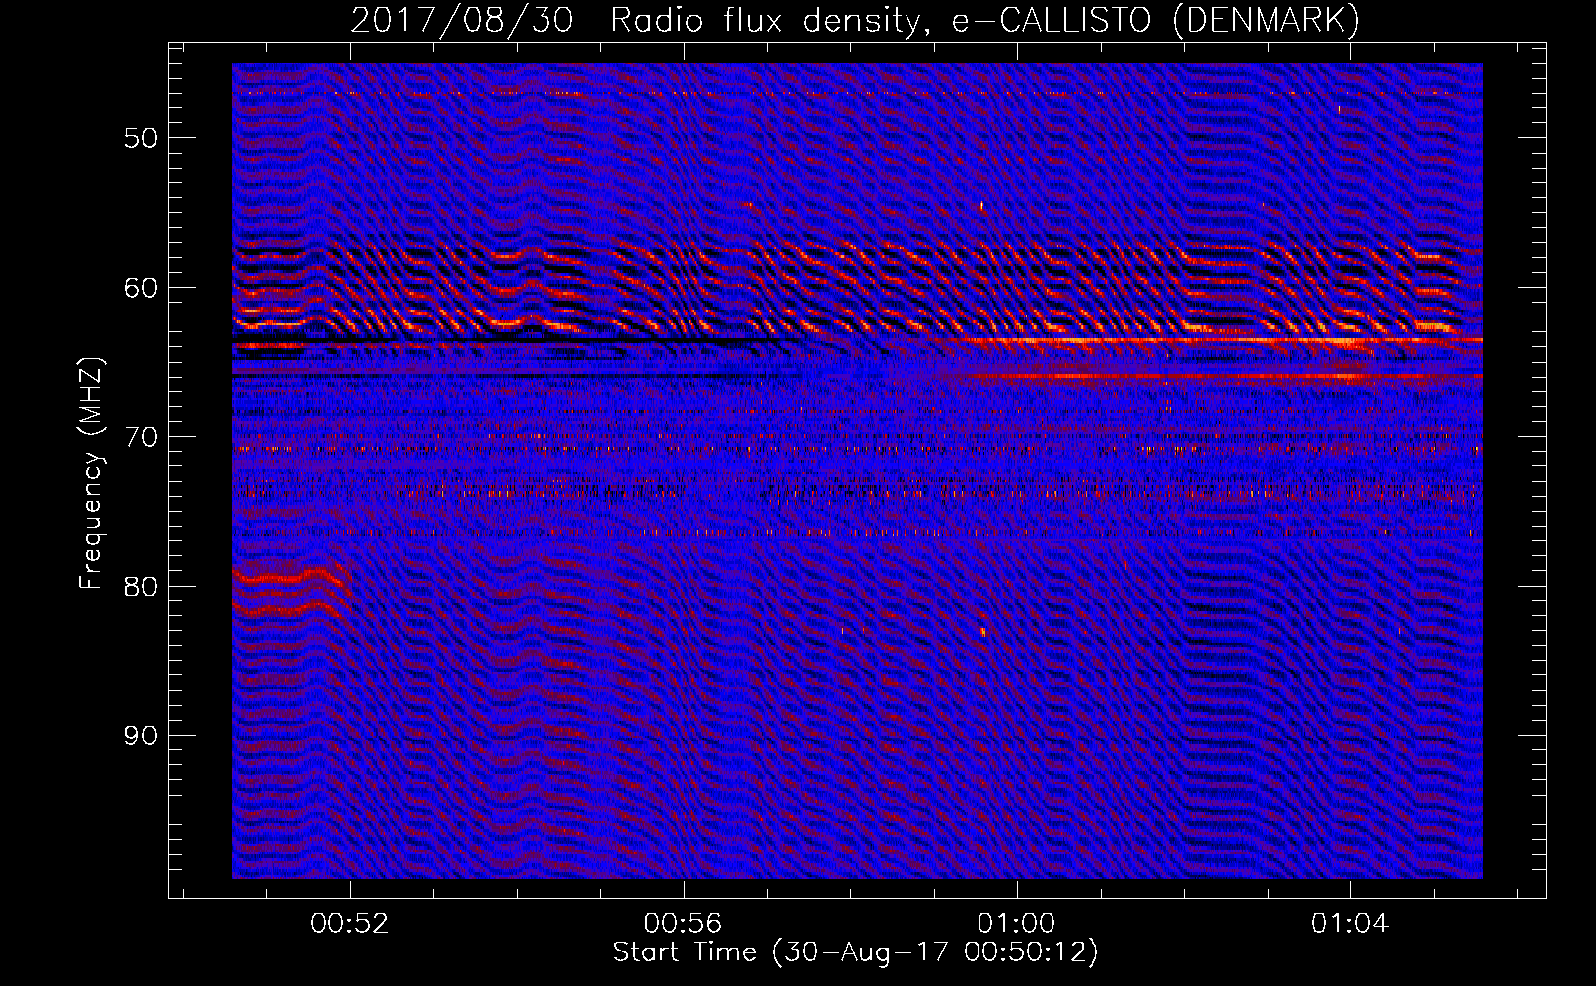Click the 01:04 time tick label
1596x986 pixels.
[x=1349, y=923]
